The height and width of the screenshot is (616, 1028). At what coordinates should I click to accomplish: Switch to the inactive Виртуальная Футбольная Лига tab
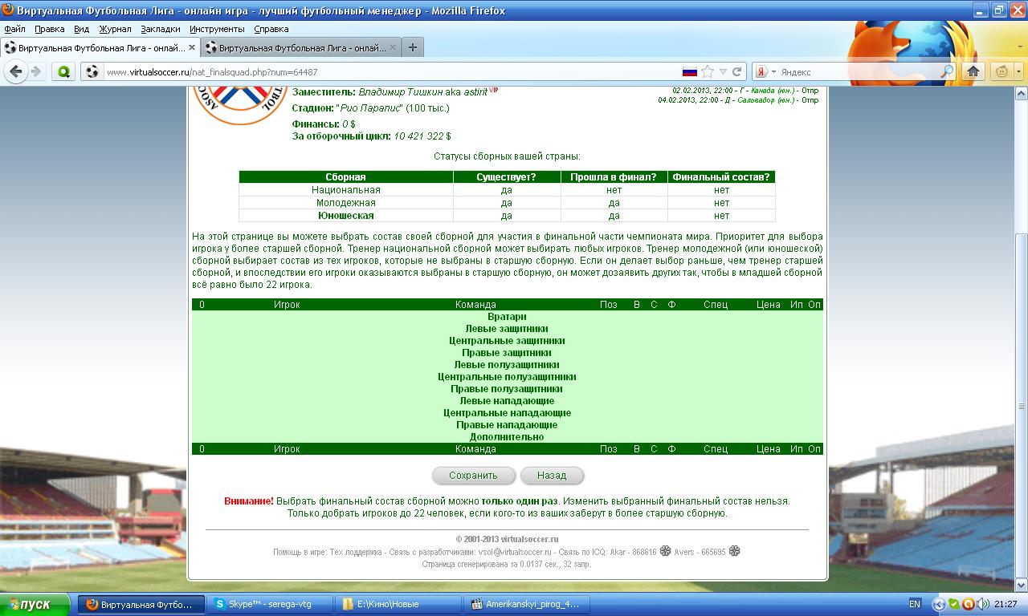(300, 47)
